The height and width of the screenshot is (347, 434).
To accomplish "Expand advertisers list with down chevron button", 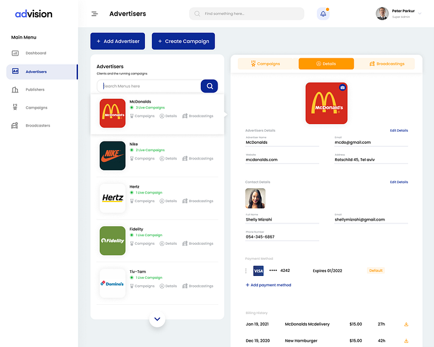I will tap(157, 319).
